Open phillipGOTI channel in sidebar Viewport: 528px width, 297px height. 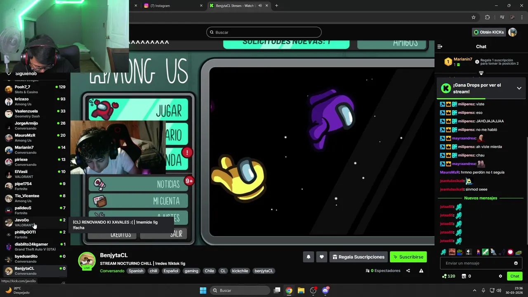35,234
